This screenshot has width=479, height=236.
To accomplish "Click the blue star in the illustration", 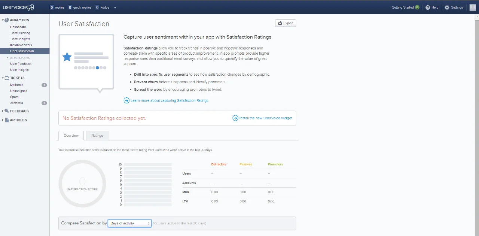I will pos(67,57).
